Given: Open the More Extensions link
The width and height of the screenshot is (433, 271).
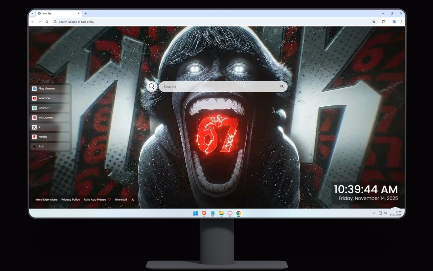Looking at the screenshot, I should (x=46, y=200).
